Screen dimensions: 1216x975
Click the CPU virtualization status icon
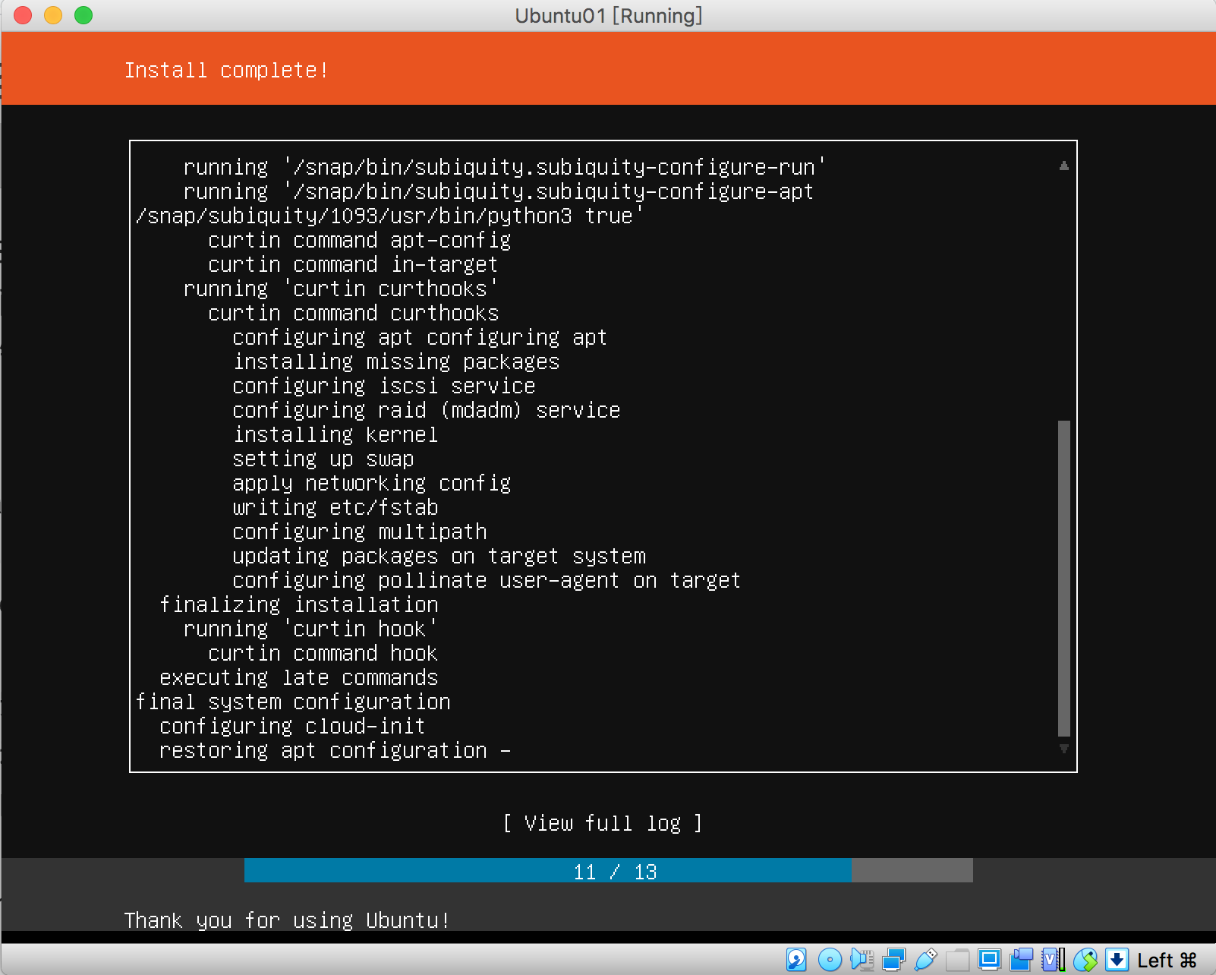pyautogui.click(x=1054, y=960)
